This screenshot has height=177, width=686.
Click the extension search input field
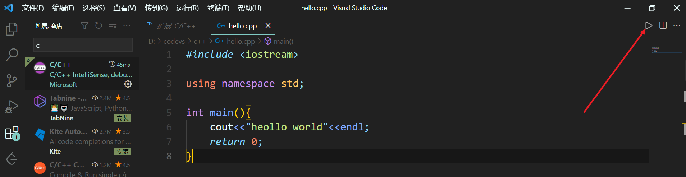tap(83, 45)
